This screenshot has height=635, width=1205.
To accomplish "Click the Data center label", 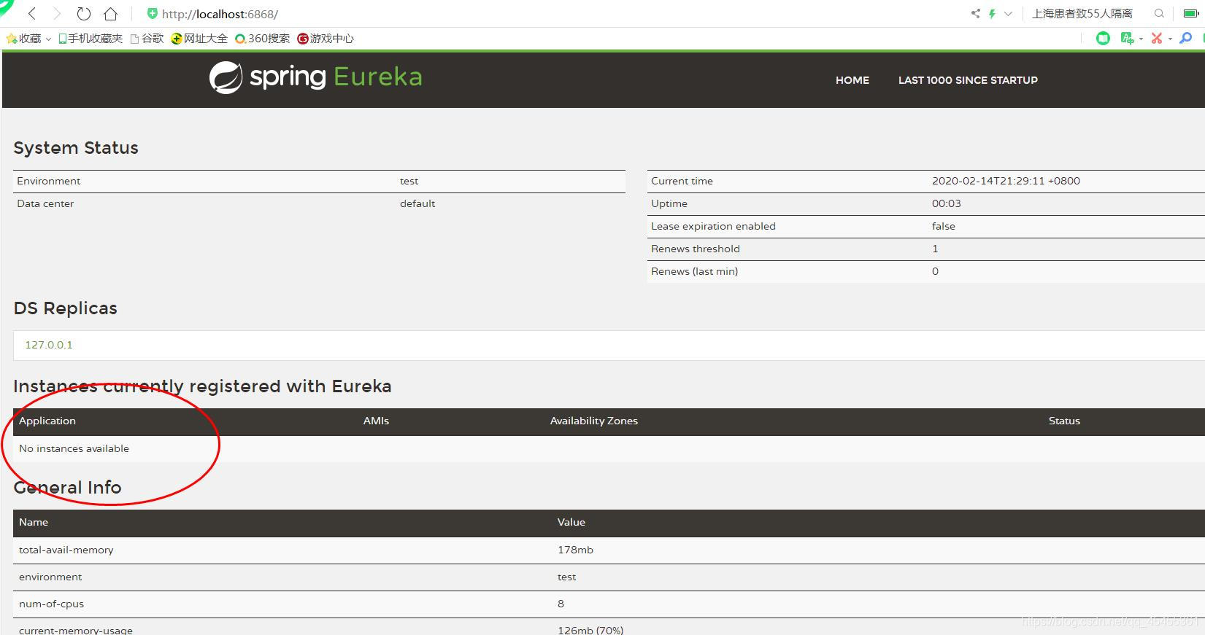I will tap(45, 203).
